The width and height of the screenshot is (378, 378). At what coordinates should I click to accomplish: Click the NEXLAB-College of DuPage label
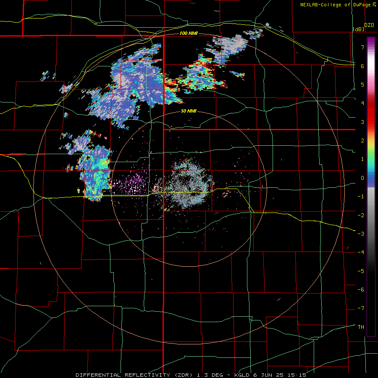coord(338,5)
